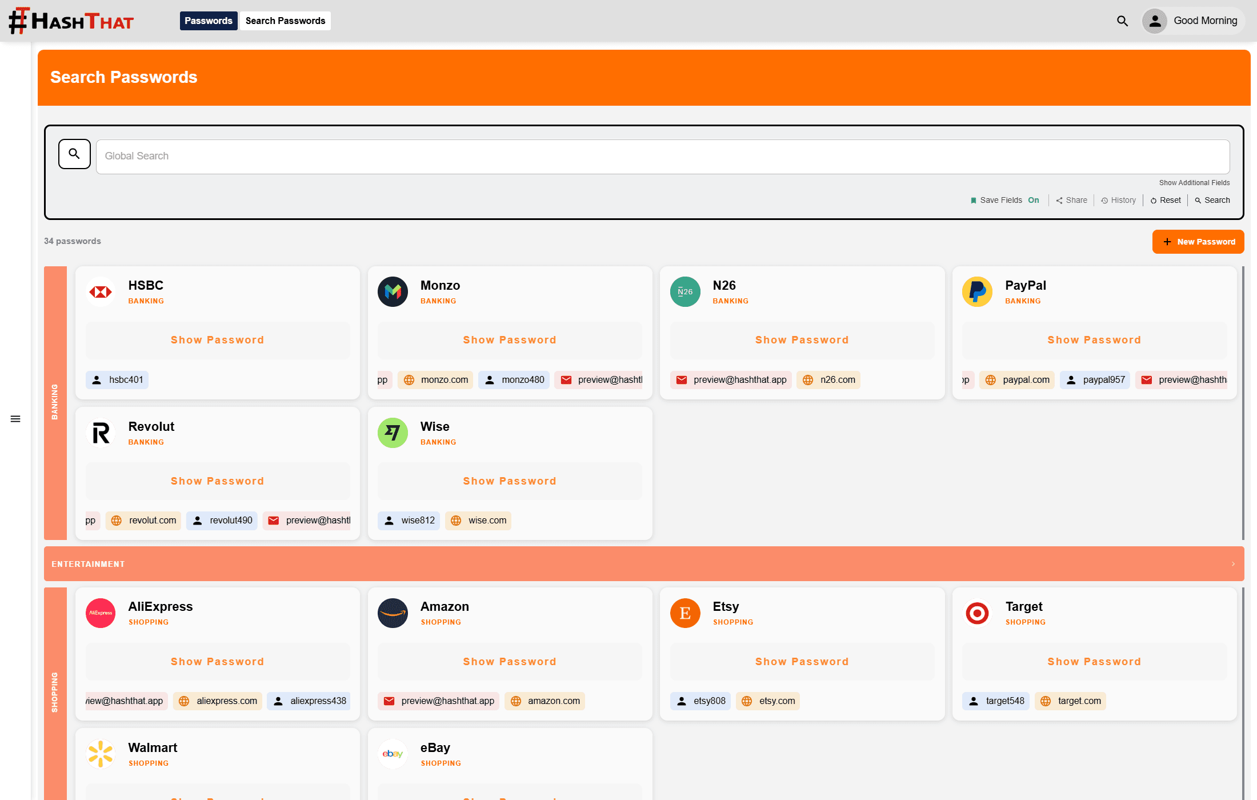Open the header magnifier search icon
Image resolution: width=1257 pixels, height=800 pixels.
pyautogui.click(x=1122, y=21)
